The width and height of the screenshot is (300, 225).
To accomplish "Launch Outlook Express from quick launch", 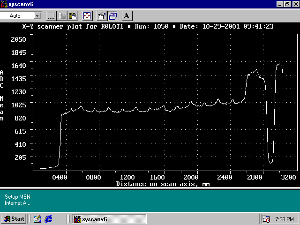I will point(37,219).
